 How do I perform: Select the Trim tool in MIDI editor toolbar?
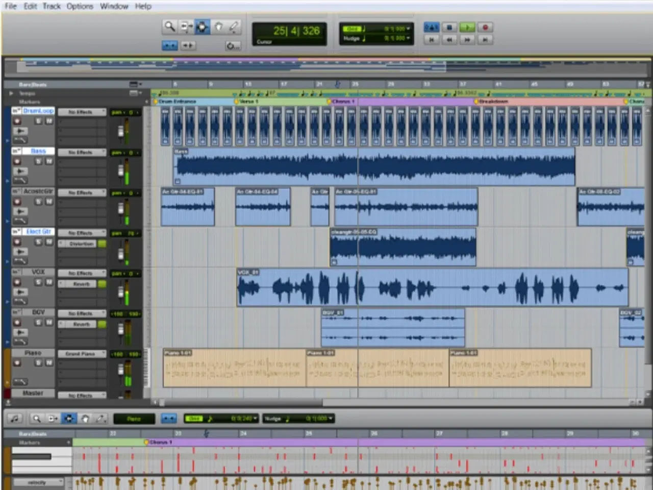pyautogui.click(x=53, y=419)
